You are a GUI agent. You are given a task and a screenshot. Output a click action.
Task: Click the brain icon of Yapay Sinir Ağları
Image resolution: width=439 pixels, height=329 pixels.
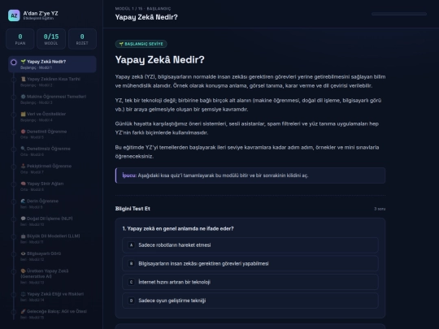point(24,184)
